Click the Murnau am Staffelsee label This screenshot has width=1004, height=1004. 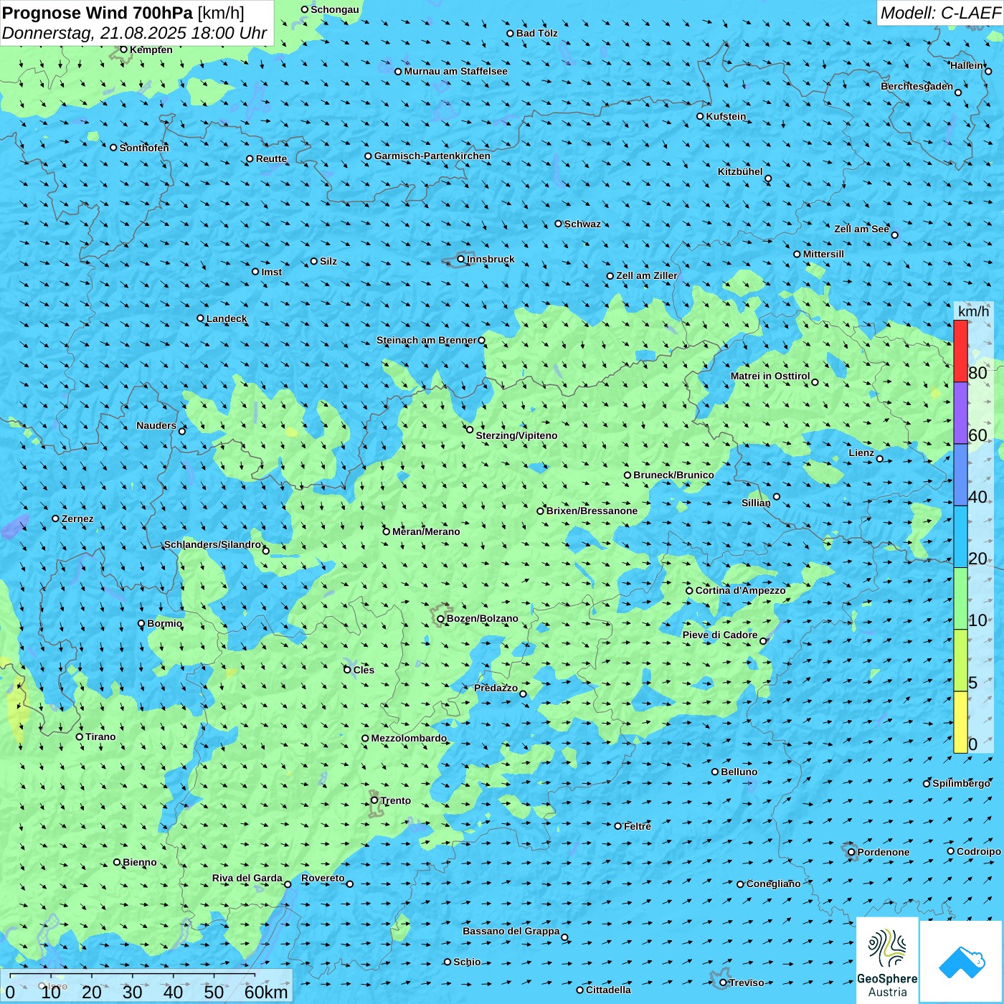coord(455,71)
